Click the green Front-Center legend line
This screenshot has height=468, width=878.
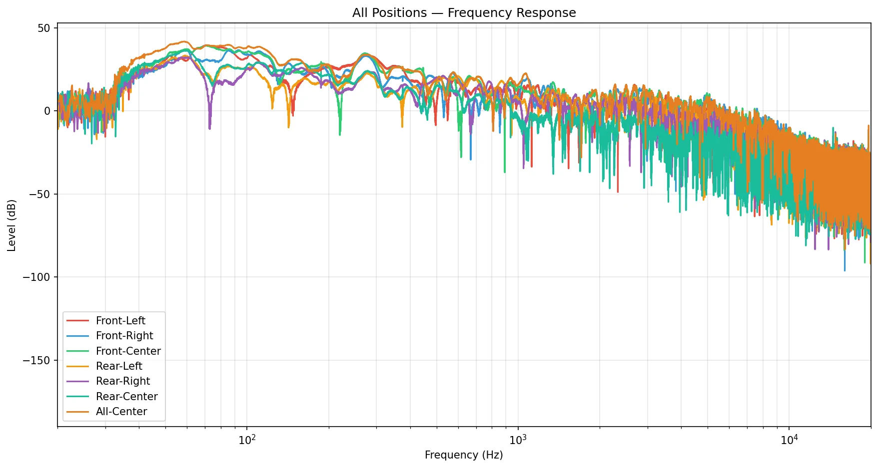click(x=77, y=351)
